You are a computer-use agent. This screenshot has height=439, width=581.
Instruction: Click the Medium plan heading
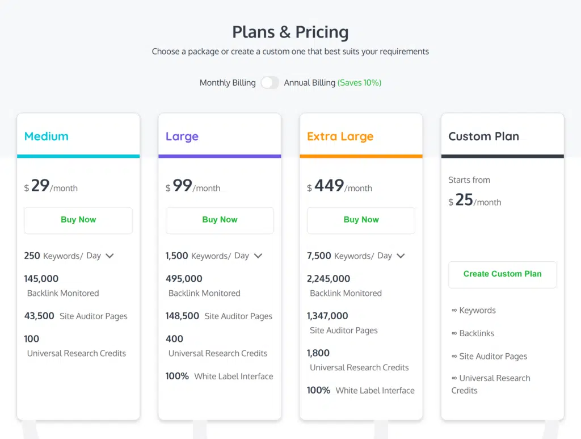[x=47, y=136]
